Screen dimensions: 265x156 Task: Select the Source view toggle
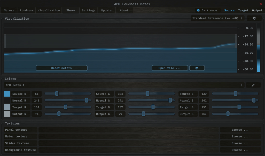pos(229,11)
